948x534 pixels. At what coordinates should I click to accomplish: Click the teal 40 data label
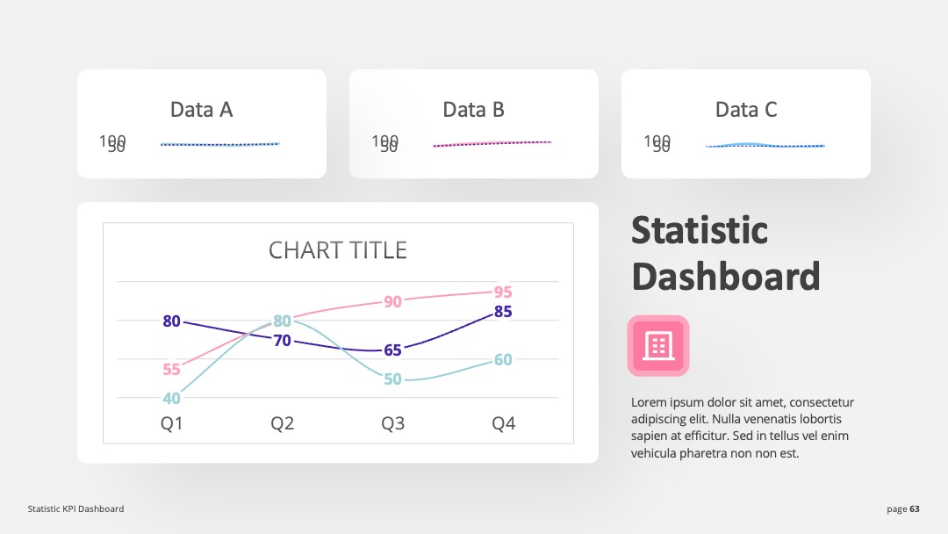coord(172,399)
